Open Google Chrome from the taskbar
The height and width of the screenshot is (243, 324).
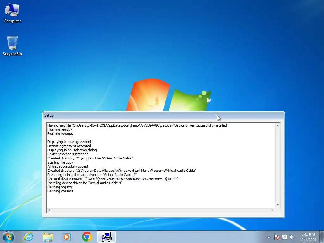[87, 237]
